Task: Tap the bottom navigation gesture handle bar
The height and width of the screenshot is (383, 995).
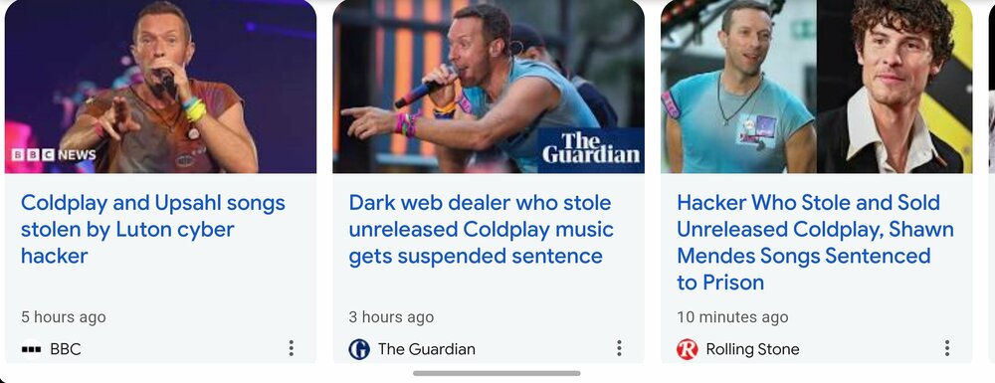Action: 497,373
